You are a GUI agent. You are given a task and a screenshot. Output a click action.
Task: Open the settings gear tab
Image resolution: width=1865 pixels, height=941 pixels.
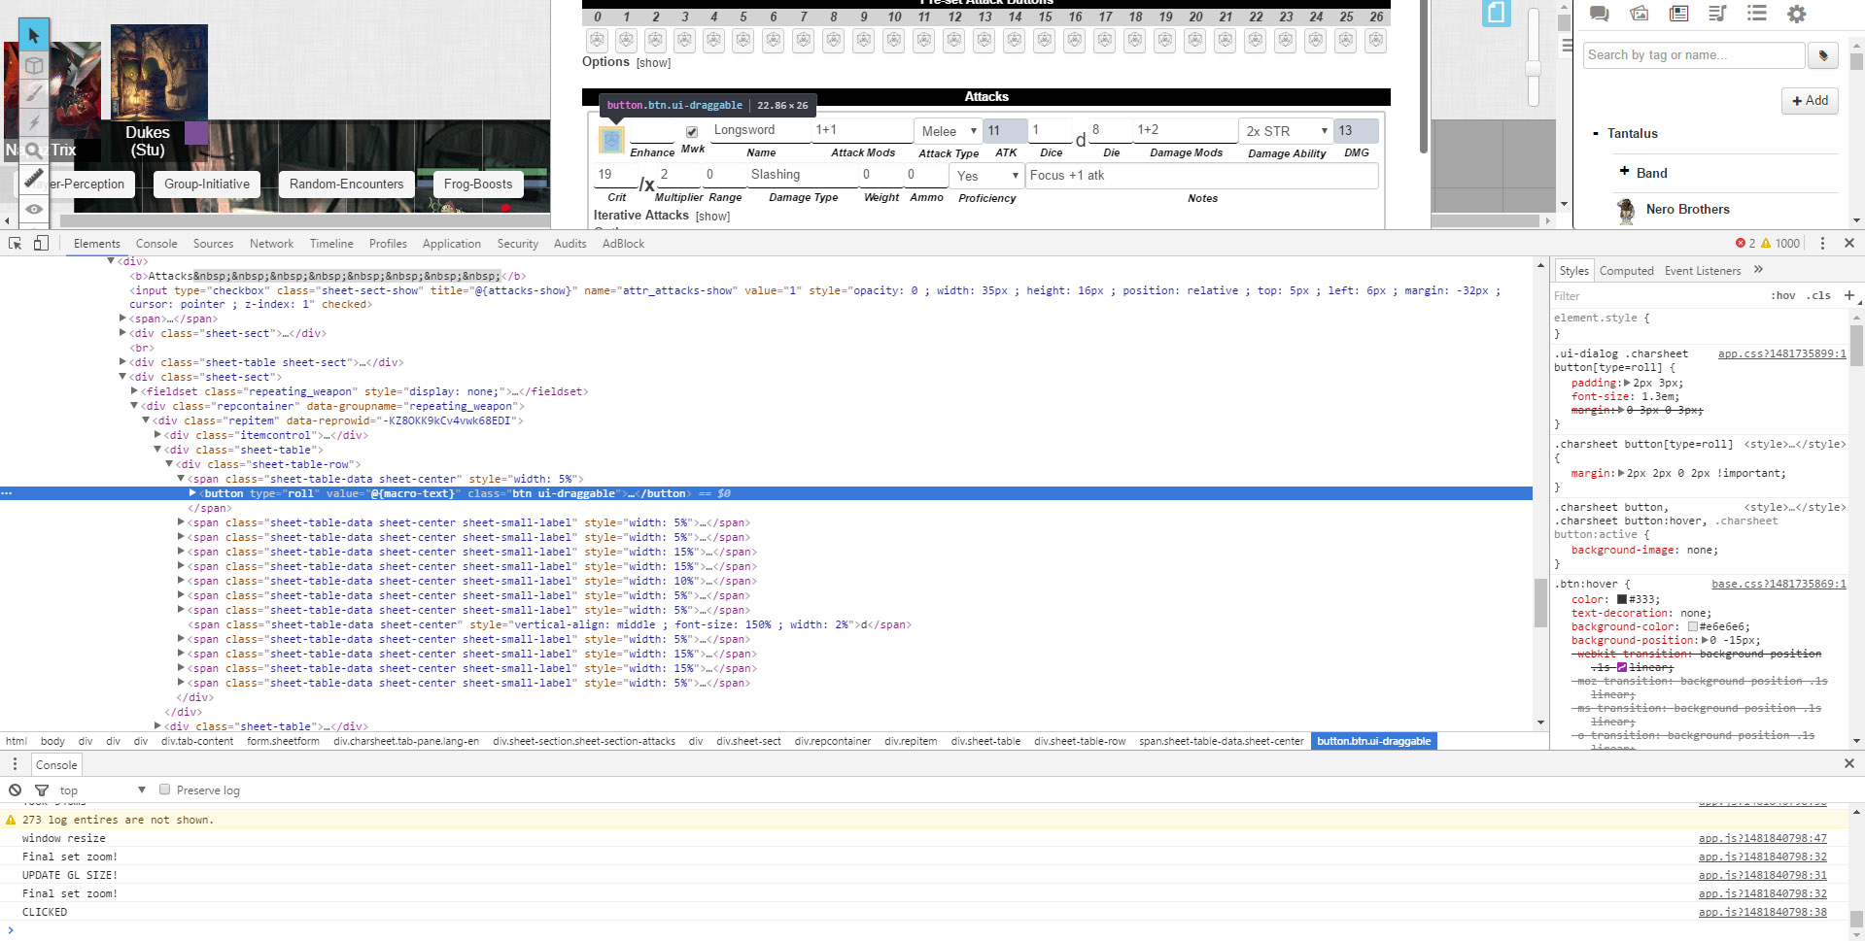(x=1796, y=14)
